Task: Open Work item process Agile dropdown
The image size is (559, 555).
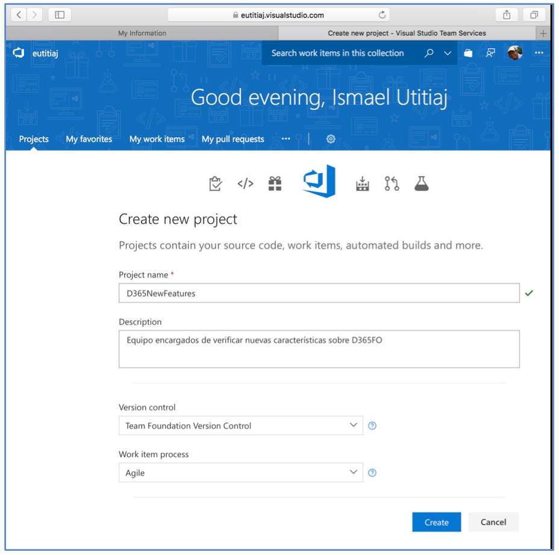Action: (241, 473)
